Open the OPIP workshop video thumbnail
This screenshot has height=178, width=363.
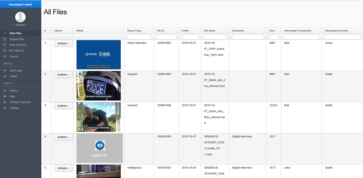pyautogui.click(x=99, y=55)
